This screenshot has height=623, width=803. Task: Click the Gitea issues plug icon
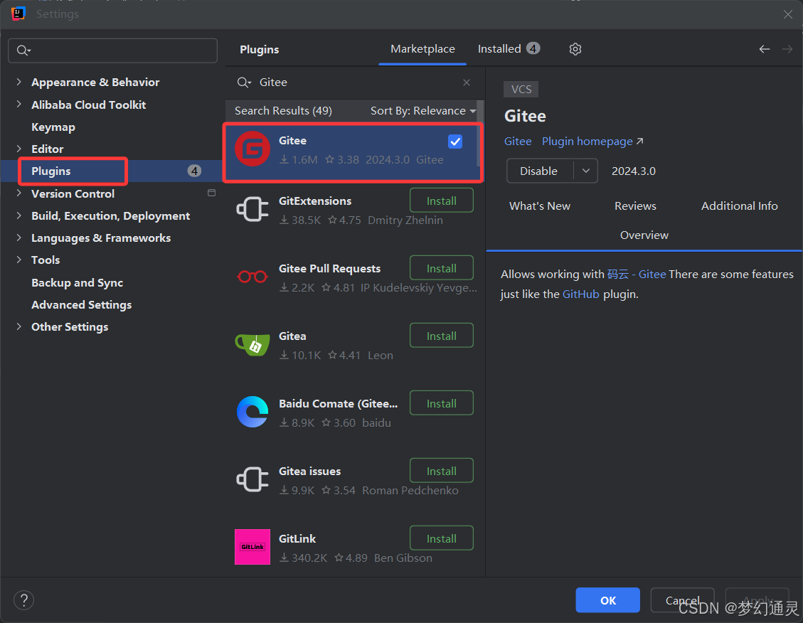252,479
